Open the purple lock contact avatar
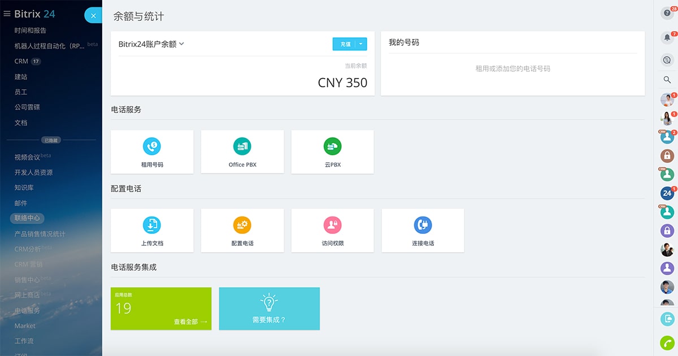Screen dimensions: 678x356 [667, 231]
